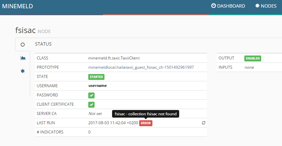This screenshot has height=146, width=282.
Task: Edit the username value
Action: point(98,86)
